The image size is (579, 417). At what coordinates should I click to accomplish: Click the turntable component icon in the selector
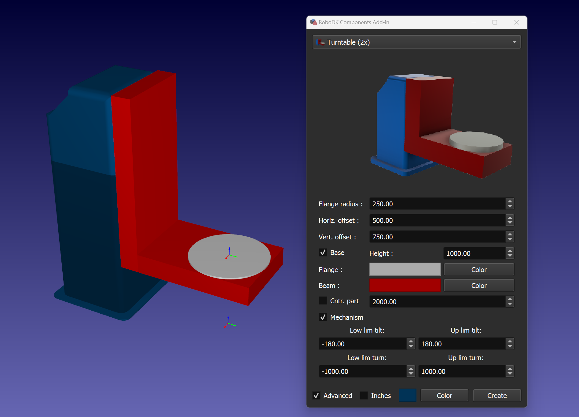coord(320,42)
